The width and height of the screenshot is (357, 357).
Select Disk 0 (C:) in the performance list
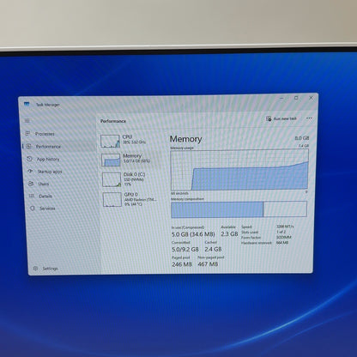(x=130, y=179)
